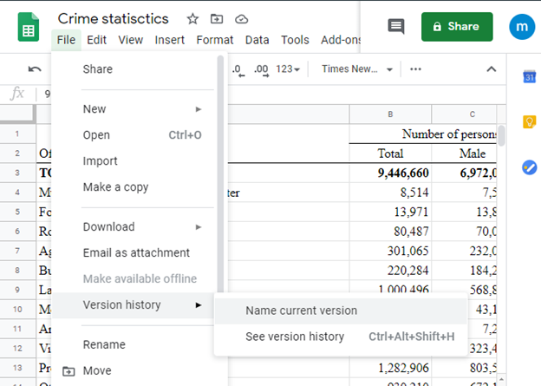This screenshot has height=386, width=541.
Task: Open the Insert menu
Action: 169,40
